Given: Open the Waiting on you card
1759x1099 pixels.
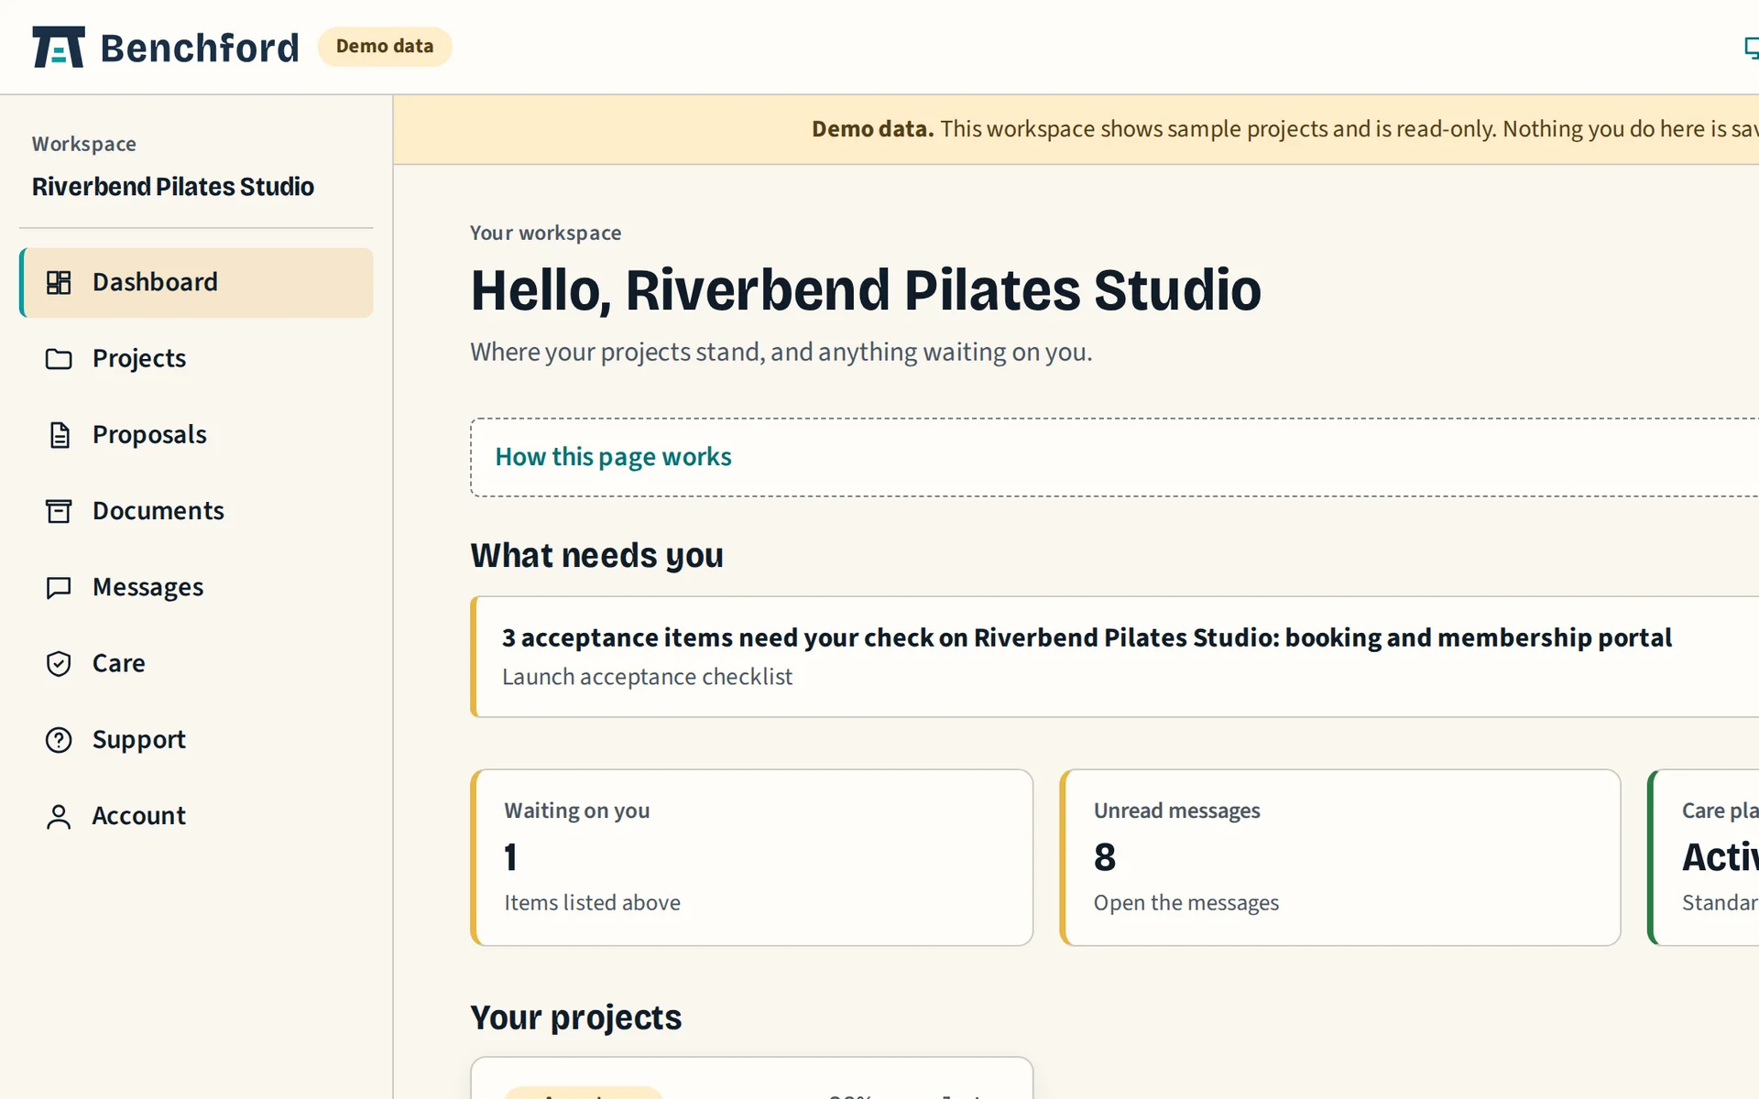Looking at the screenshot, I should click(x=751, y=857).
